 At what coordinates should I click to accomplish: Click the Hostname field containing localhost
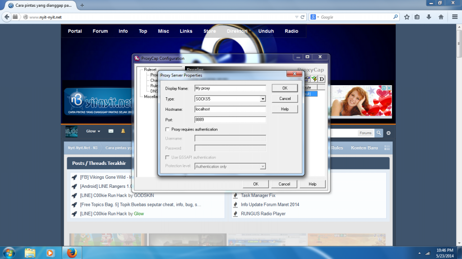[x=230, y=109]
